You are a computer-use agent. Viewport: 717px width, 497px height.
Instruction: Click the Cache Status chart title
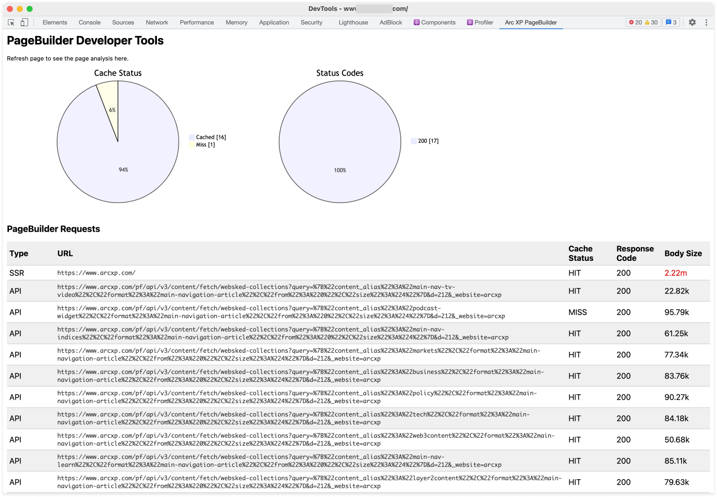coord(118,73)
